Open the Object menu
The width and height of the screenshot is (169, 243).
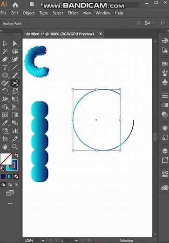[x=28, y=13]
